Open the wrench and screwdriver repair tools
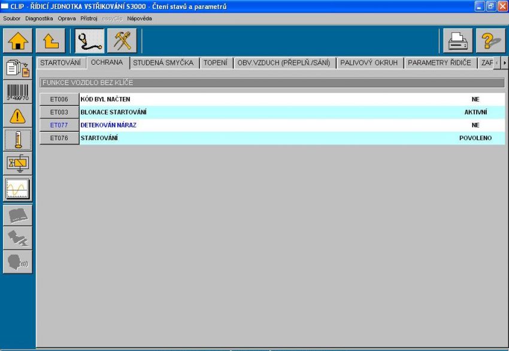Image resolution: width=509 pixels, height=351 pixels. pos(125,41)
